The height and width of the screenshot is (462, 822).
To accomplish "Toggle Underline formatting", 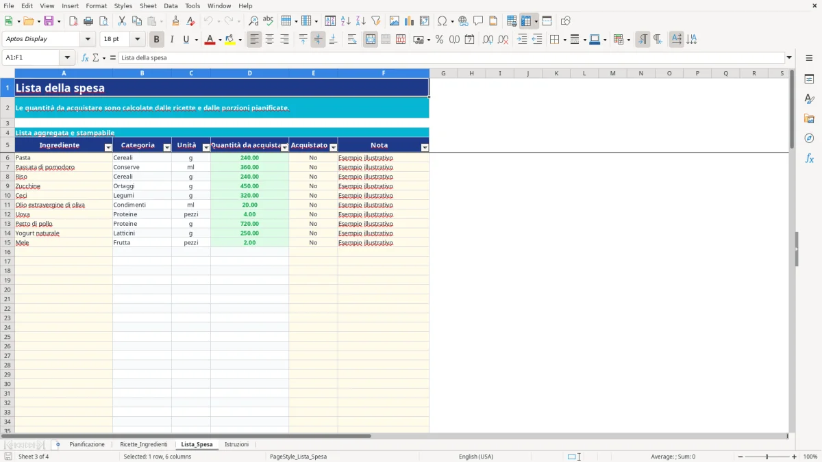I will click(x=186, y=40).
